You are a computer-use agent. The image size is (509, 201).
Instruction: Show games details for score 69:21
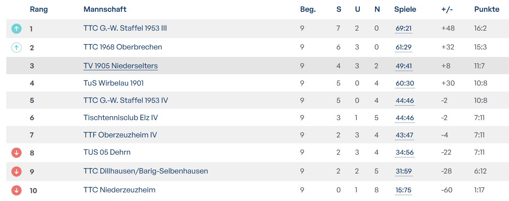[404, 29]
